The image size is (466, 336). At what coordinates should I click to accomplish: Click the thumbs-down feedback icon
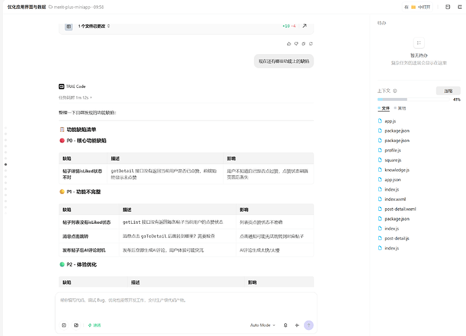(296, 44)
